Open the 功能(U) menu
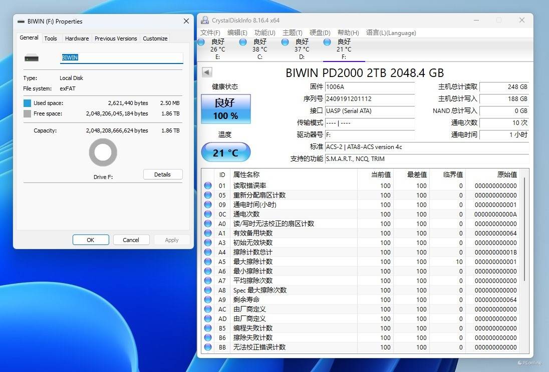This screenshot has width=549, height=372. click(264, 32)
